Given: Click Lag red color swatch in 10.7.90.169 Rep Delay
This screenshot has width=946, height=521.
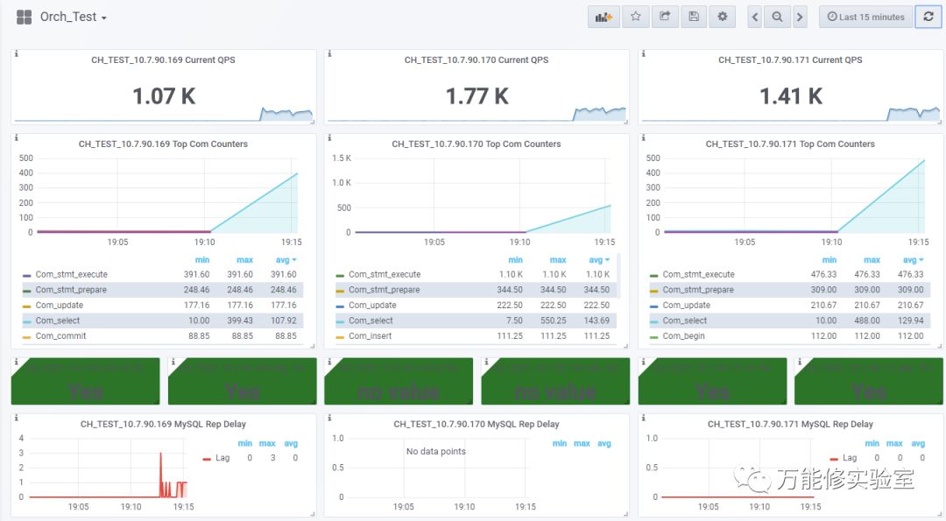Looking at the screenshot, I should [x=207, y=459].
